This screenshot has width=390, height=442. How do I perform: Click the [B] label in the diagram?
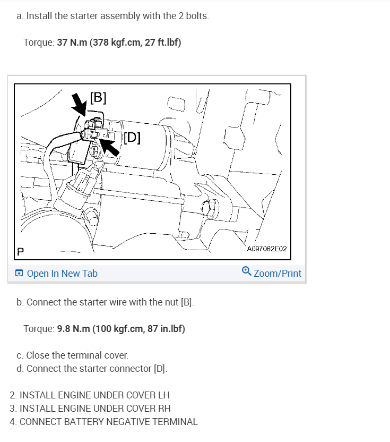click(x=98, y=98)
